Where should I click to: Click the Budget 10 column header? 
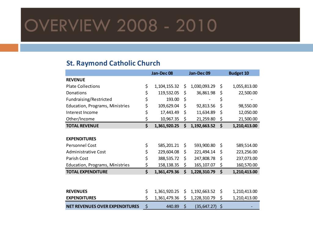coord(239,73)
